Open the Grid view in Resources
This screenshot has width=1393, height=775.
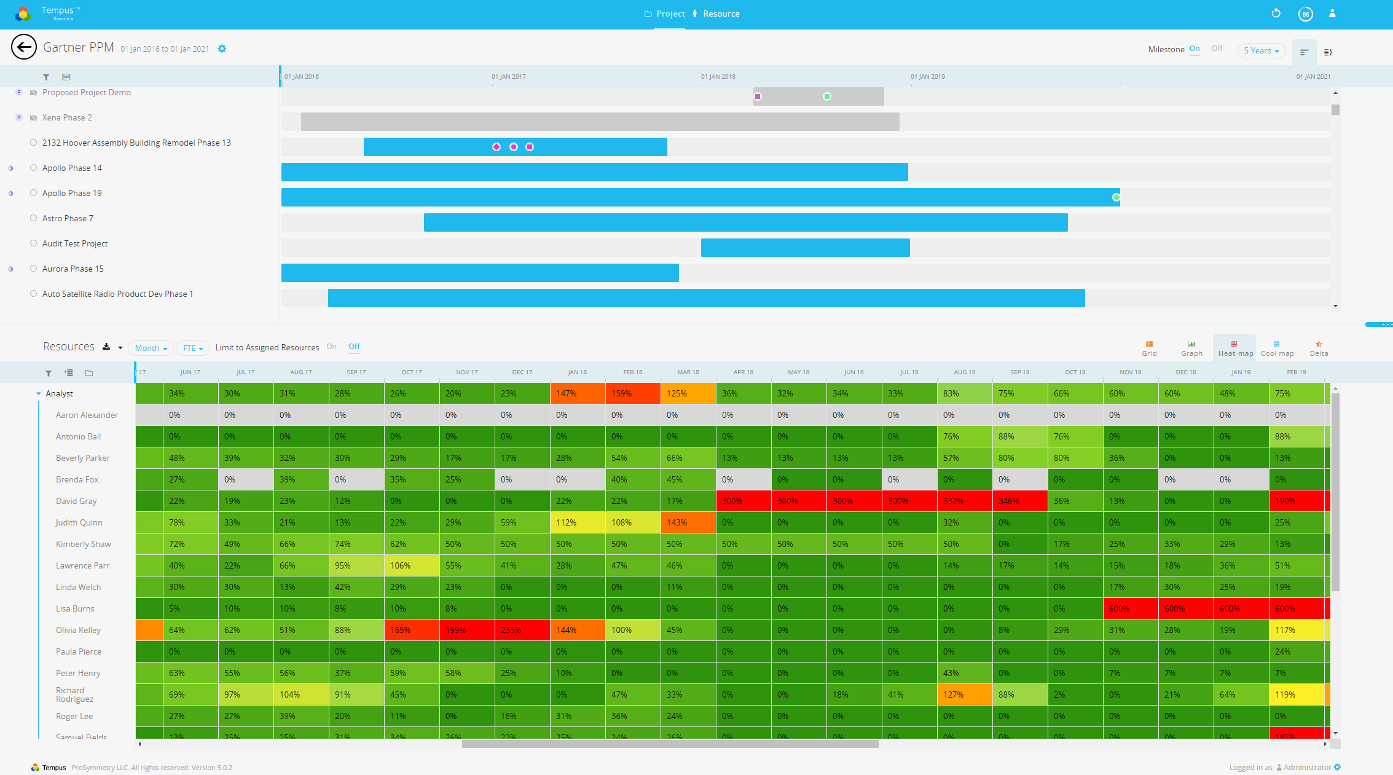tap(1149, 347)
